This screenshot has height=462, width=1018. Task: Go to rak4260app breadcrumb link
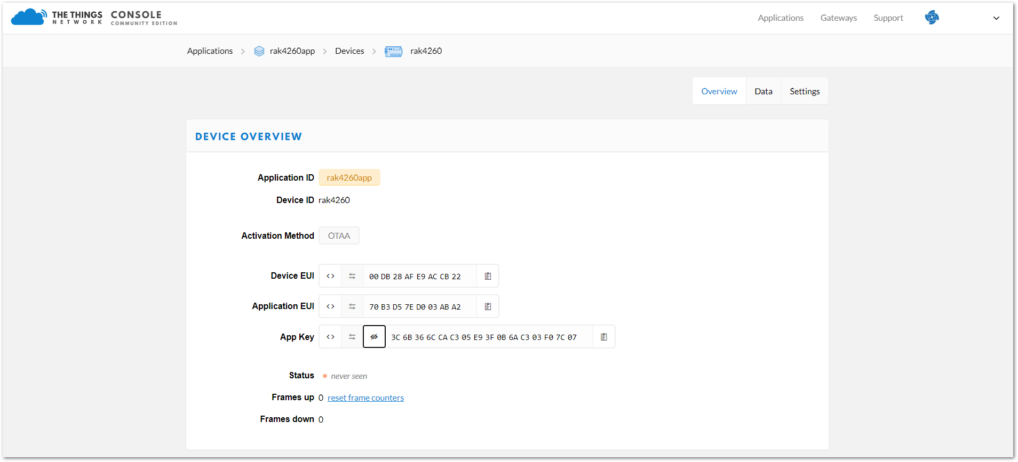click(x=292, y=51)
